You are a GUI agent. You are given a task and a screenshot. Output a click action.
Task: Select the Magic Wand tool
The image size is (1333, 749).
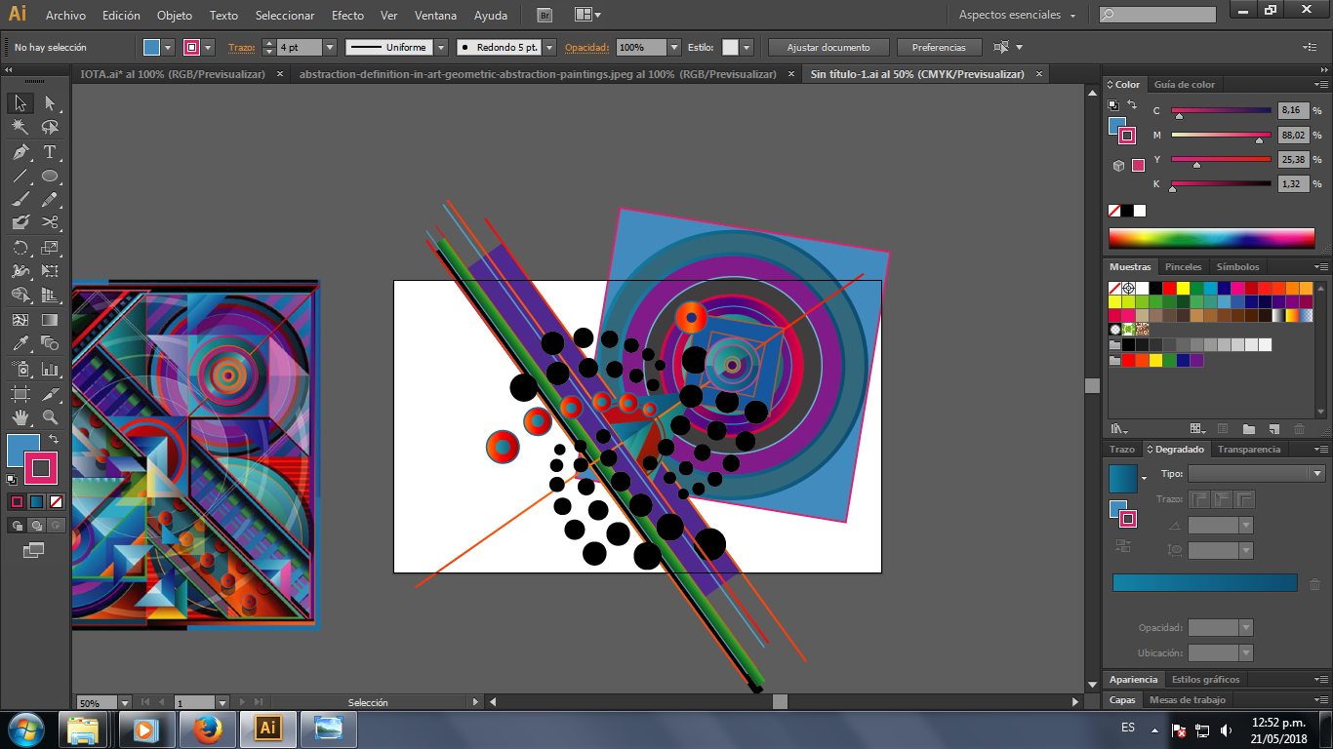(20, 127)
